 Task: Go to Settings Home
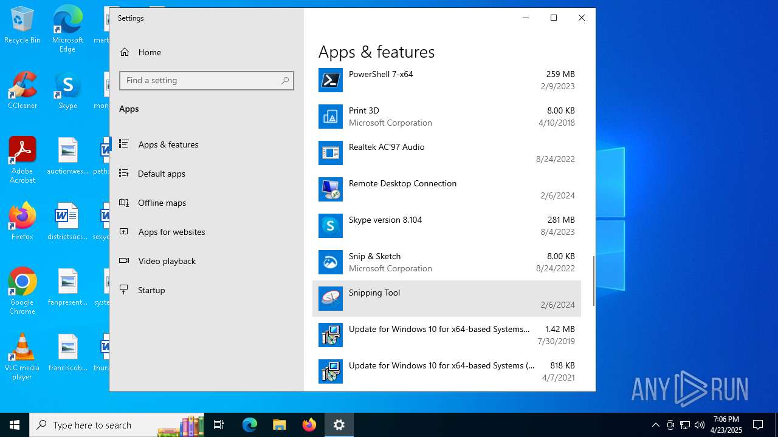tap(206, 52)
